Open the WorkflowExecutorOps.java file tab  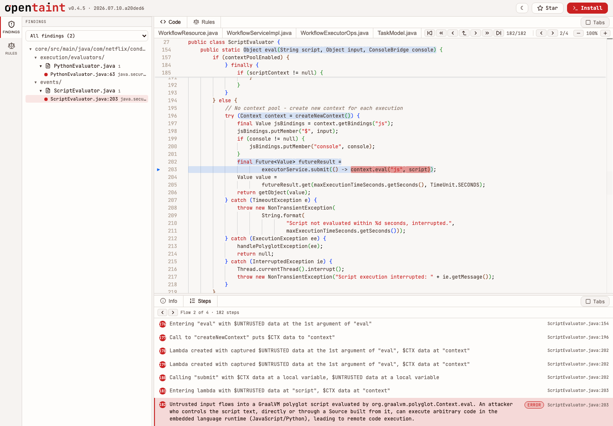335,33
